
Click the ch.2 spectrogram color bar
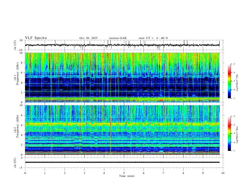[x=229, y=133]
